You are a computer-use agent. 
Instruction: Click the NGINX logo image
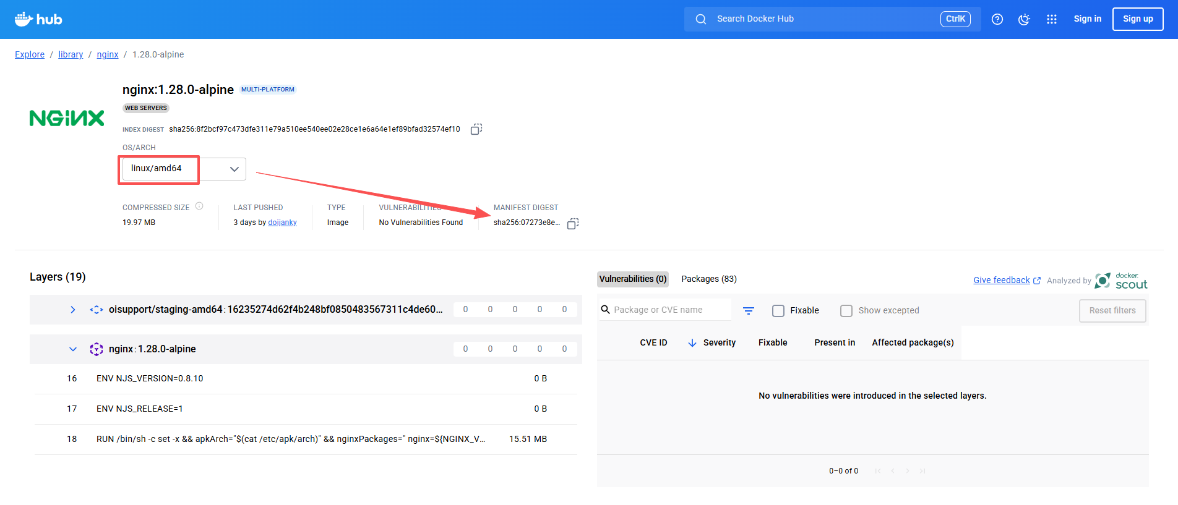tap(67, 118)
